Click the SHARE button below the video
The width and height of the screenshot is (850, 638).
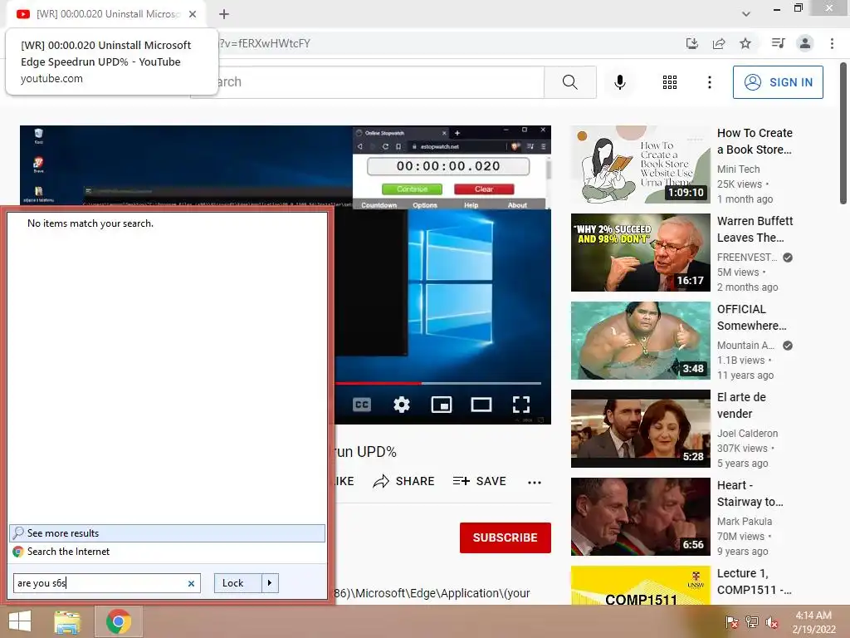404,481
